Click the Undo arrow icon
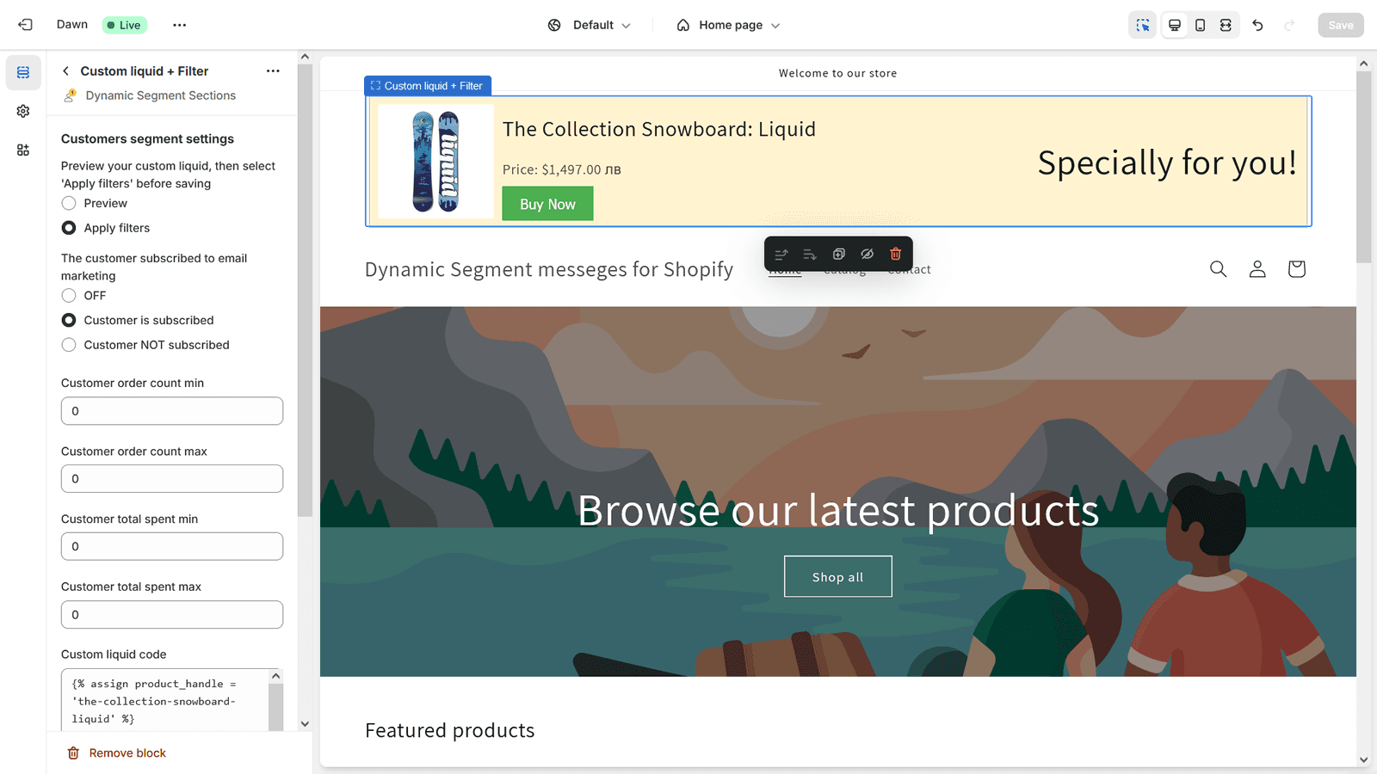Screen dimensions: 1377x774 (1257, 25)
